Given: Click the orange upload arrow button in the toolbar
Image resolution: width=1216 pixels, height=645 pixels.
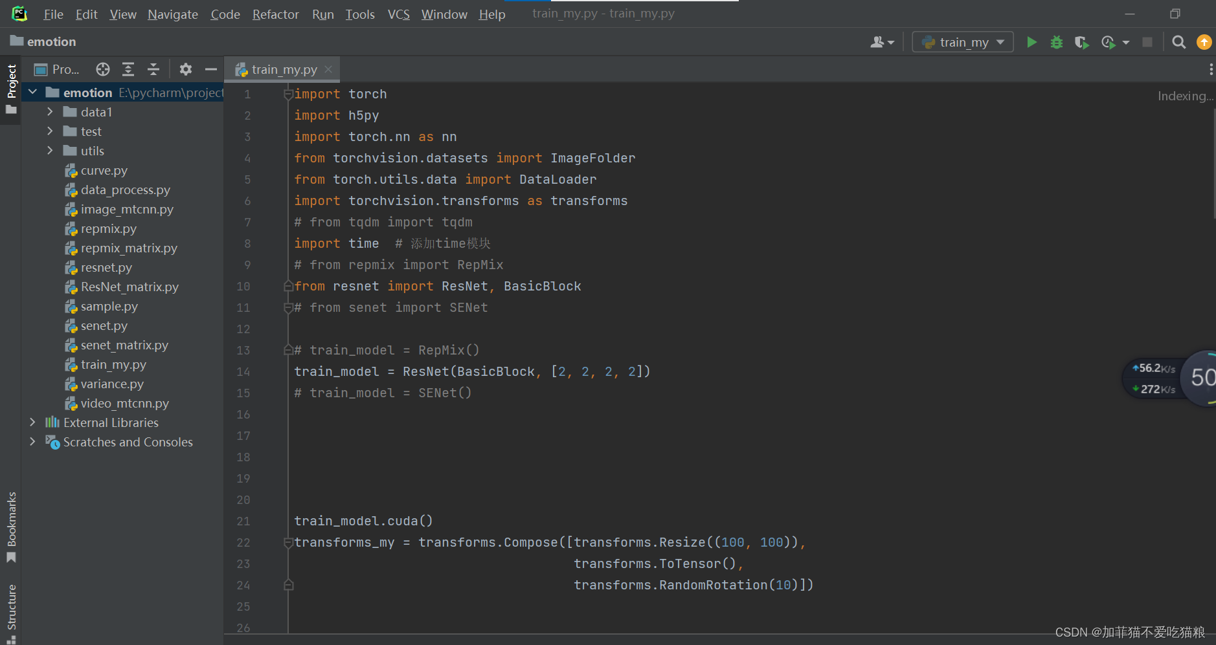Looking at the screenshot, I should [1204, 42].
